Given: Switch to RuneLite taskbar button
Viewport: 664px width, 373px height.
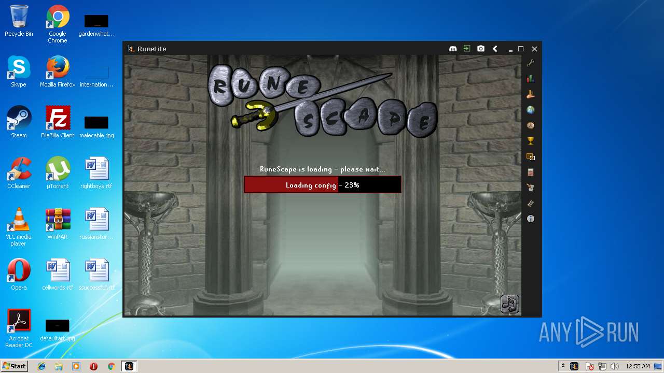Looking at the screenshot, I should tap(129, 366).
